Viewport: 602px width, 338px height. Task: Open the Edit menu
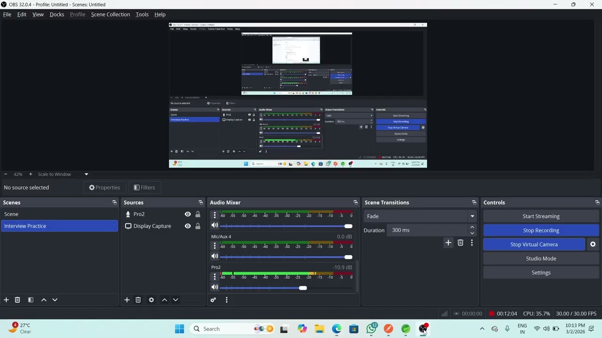(x=22, y=14)
